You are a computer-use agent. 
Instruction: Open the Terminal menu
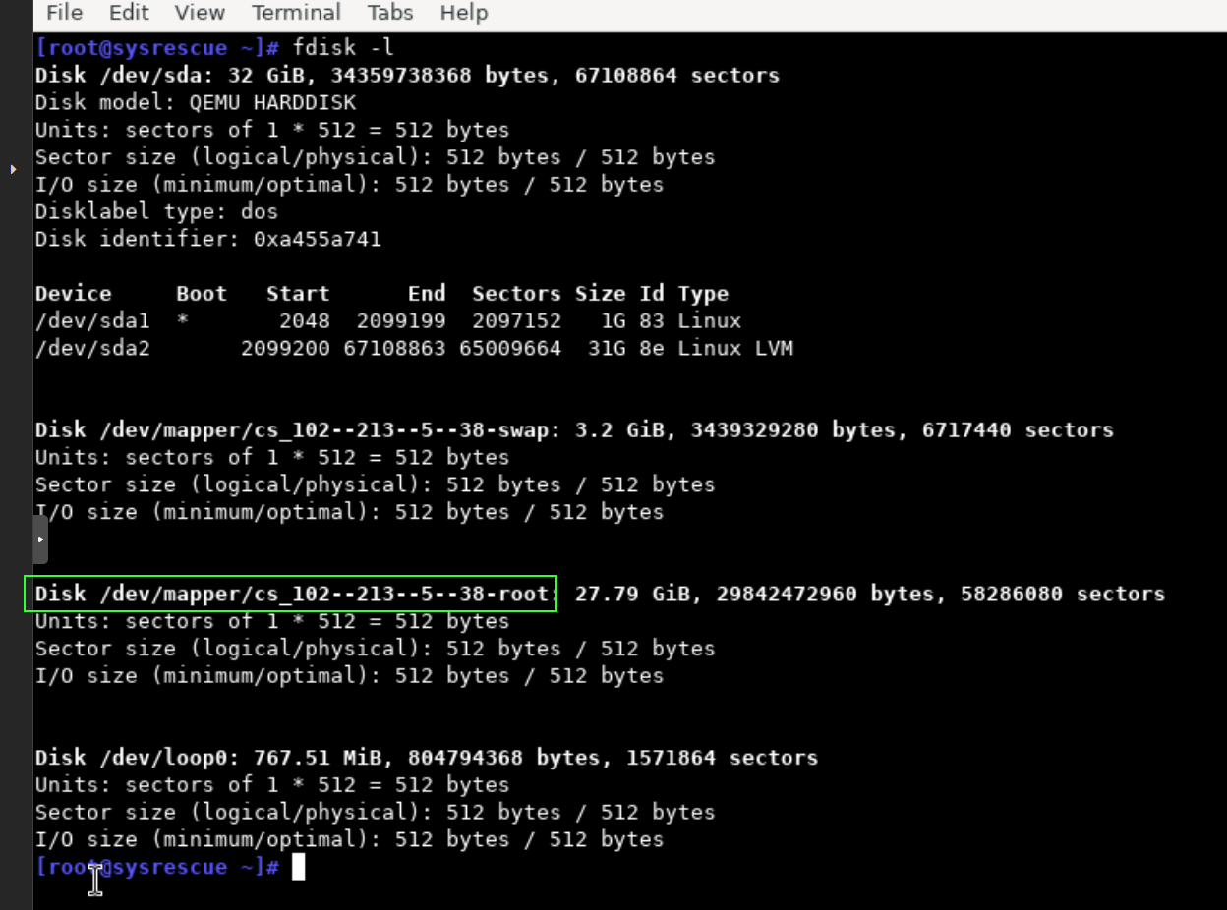[x=296, y=13]
